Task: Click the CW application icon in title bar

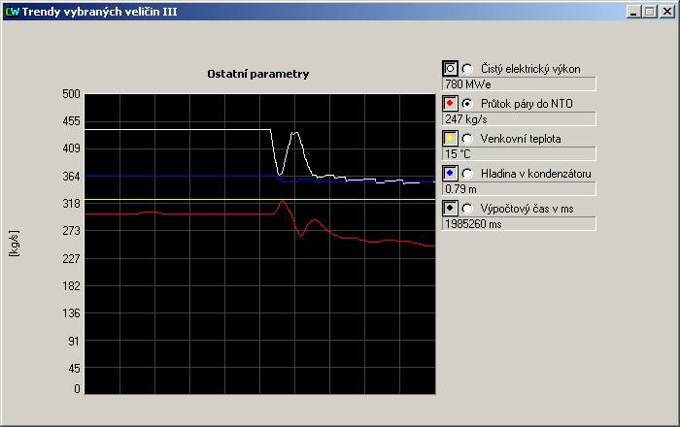Action: click(12, 11)
